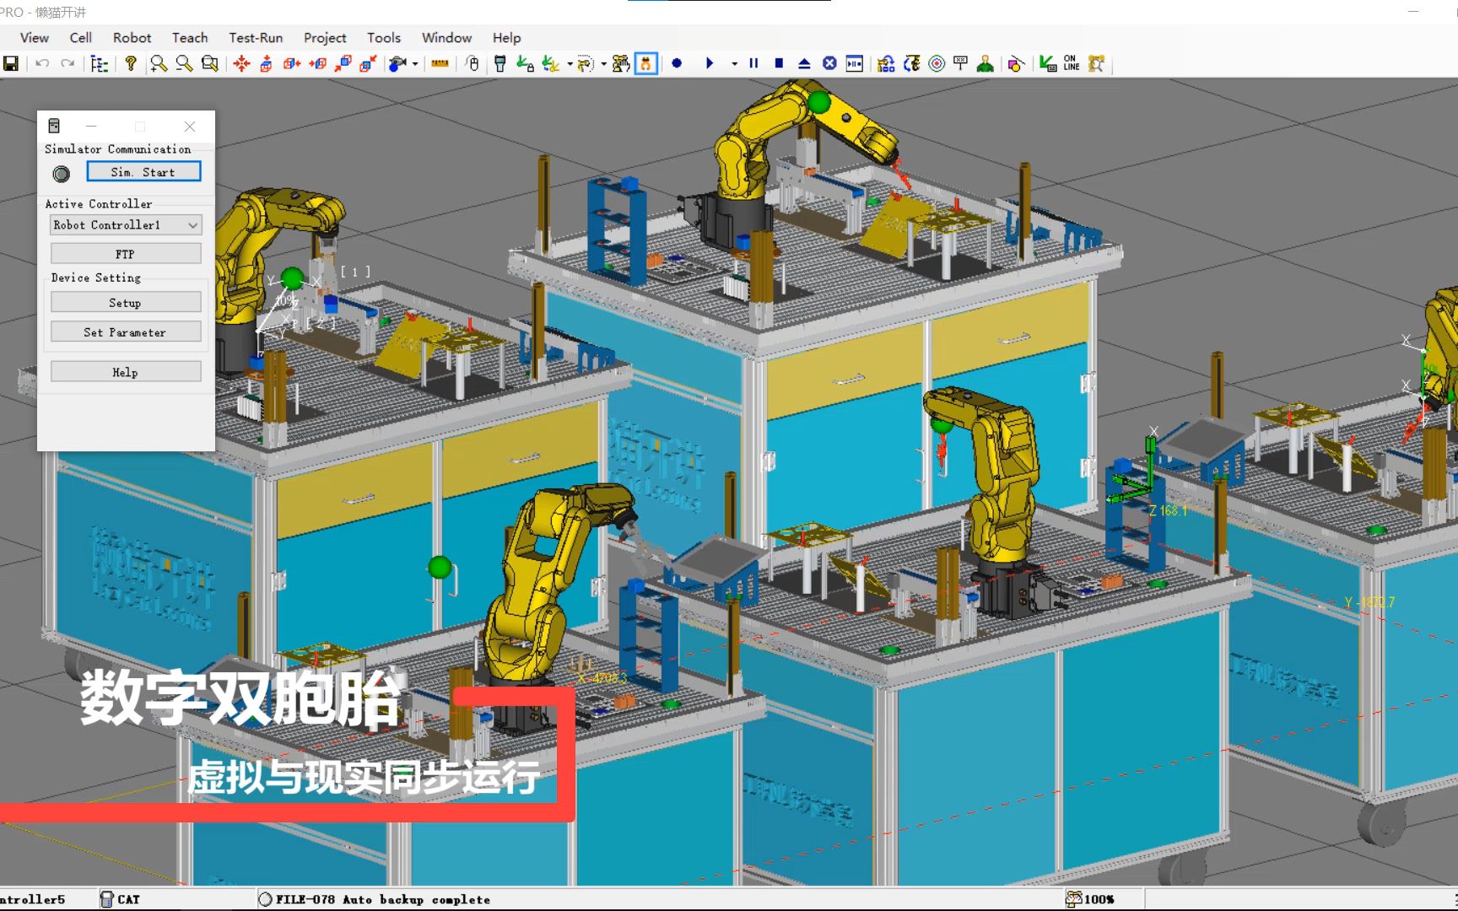
Task: Open the Robot menu
Action: (x=132, y=38)
